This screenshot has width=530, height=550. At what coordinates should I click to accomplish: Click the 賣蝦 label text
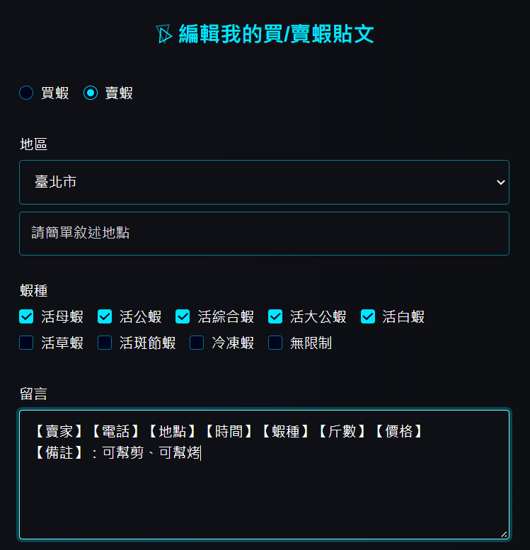[119, 93]
